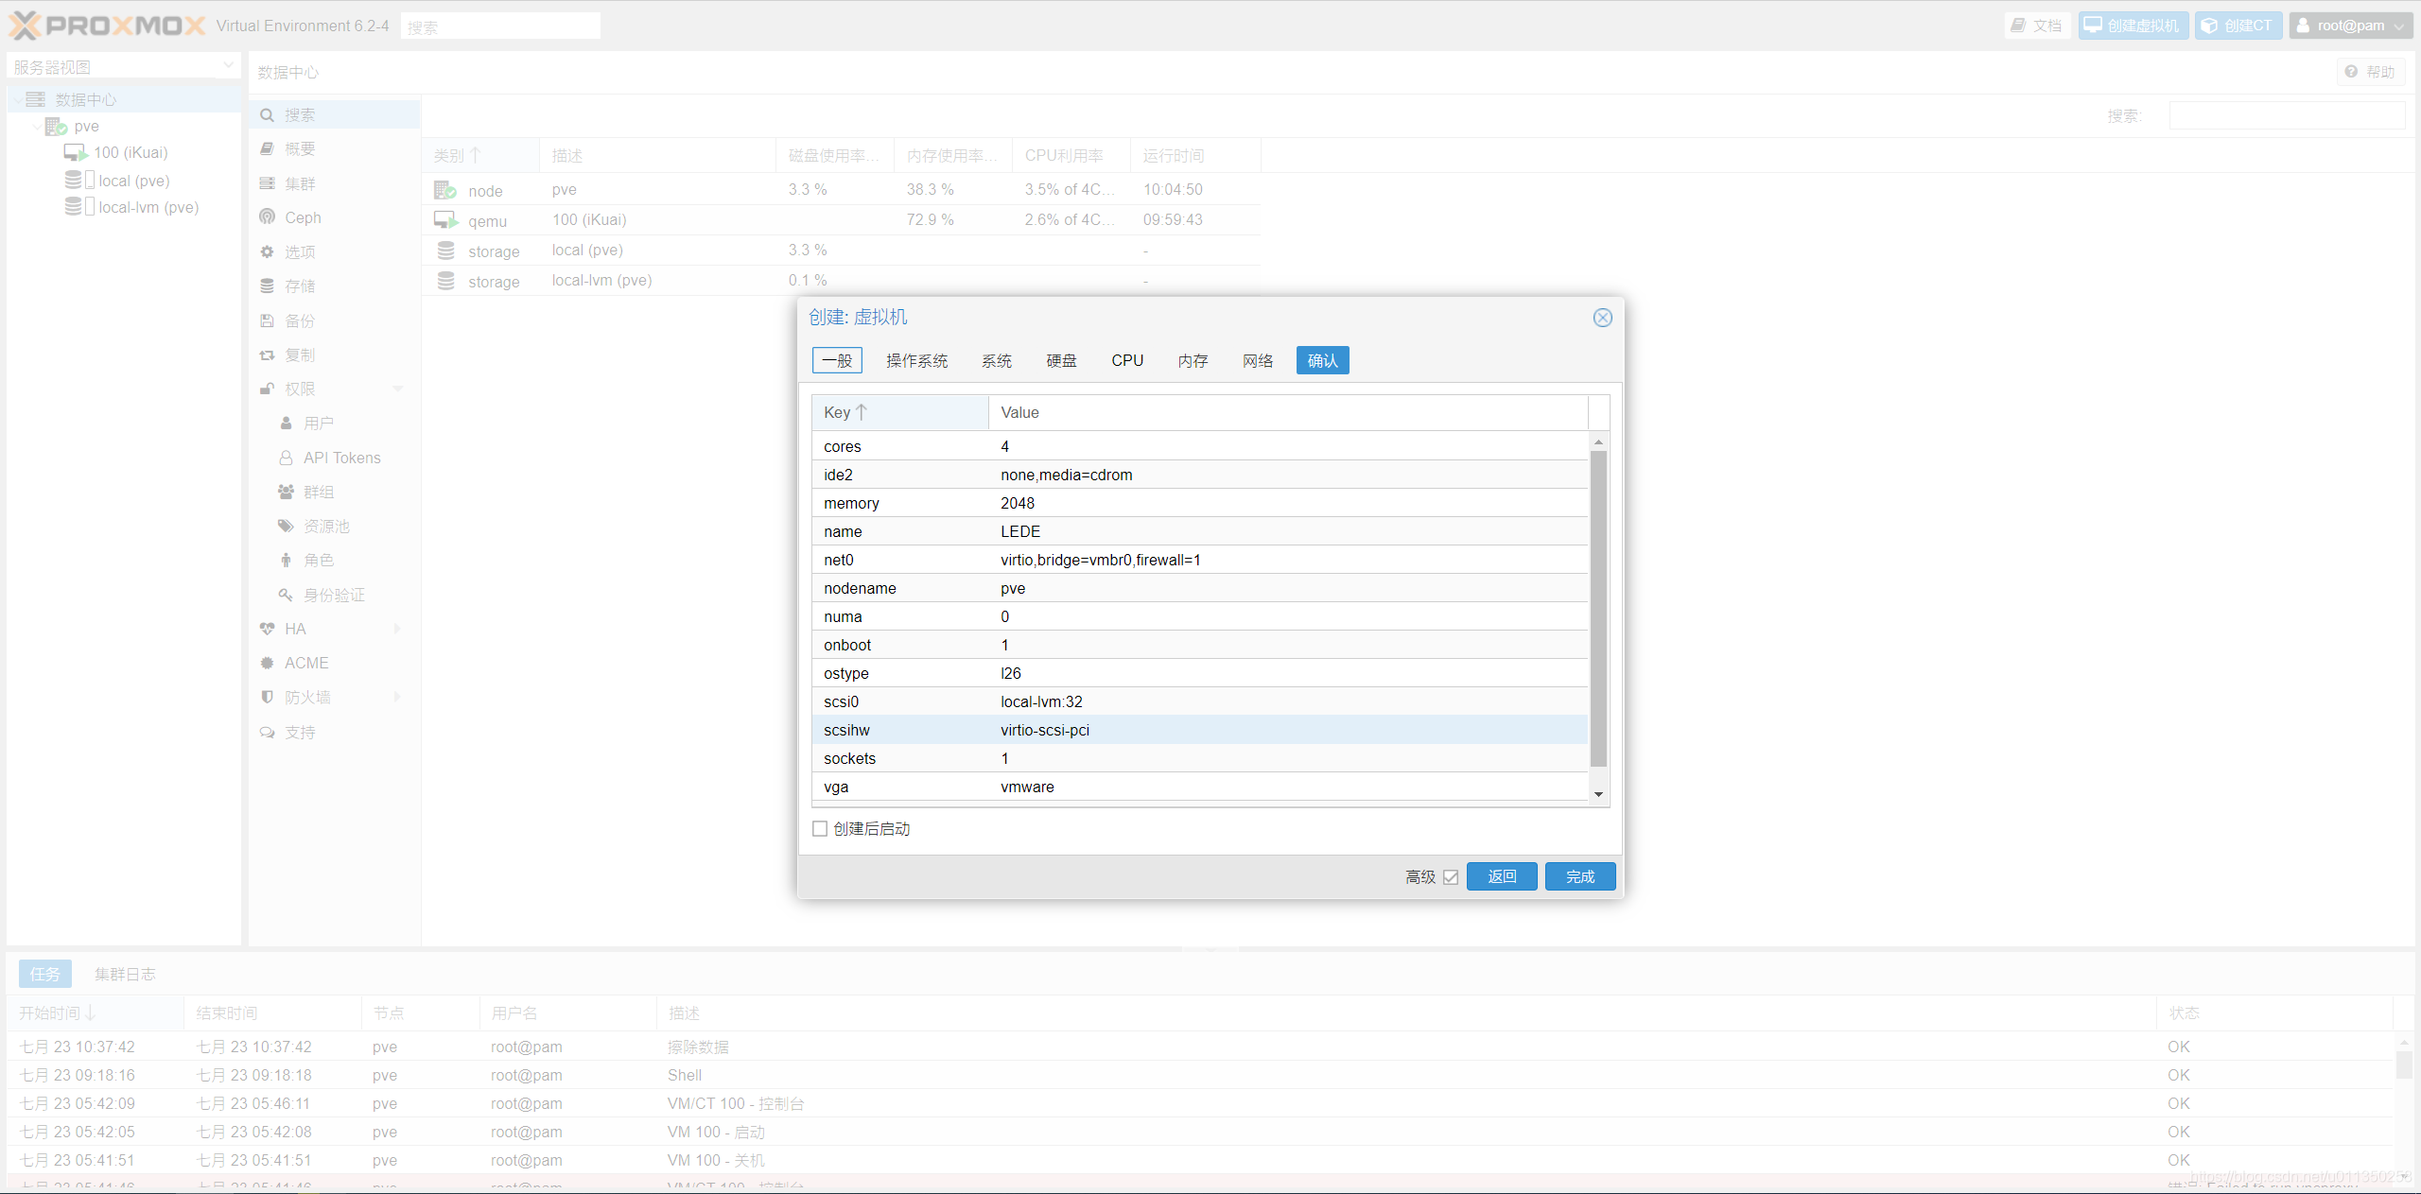Enable the start-after-creation checkbox
This screenshot has width=2421, height=1194.
coord(820,829)
